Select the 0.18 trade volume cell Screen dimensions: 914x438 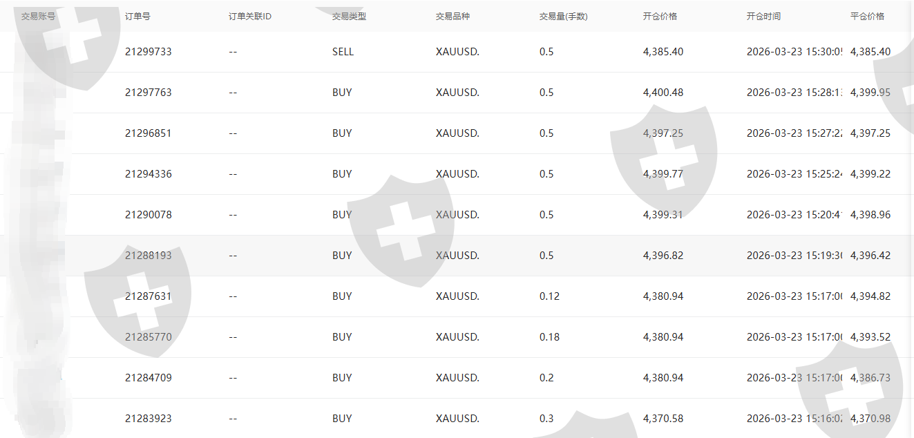coord(549,337)
